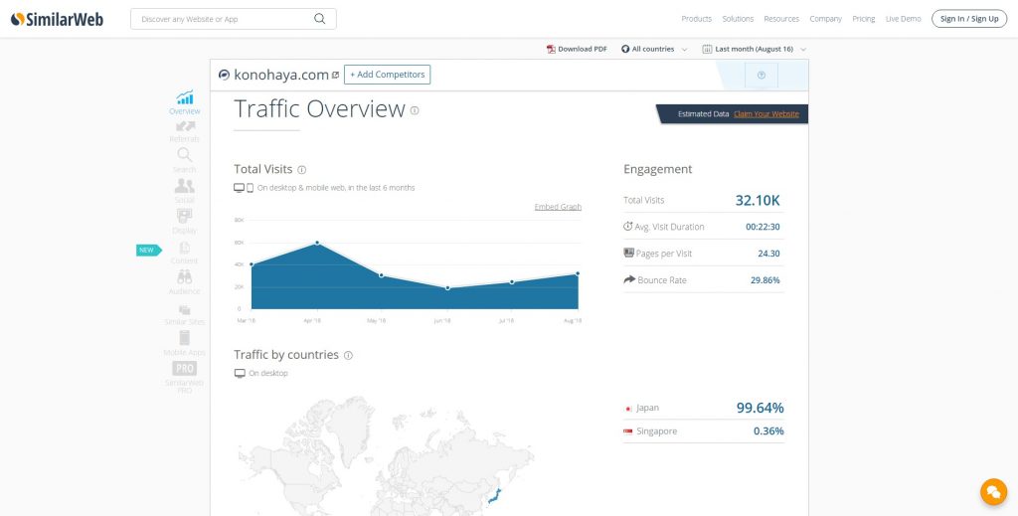
Task: Open the Display sidebar section
Action: (x=184, y=222)
